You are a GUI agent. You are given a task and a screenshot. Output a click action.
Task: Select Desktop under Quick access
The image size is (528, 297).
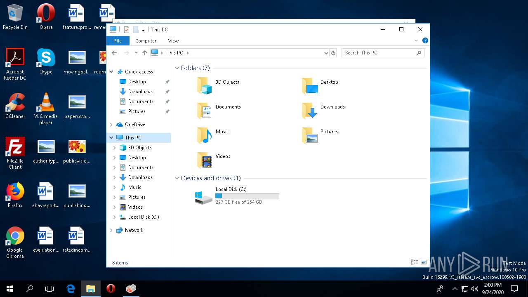coord(137,82)
